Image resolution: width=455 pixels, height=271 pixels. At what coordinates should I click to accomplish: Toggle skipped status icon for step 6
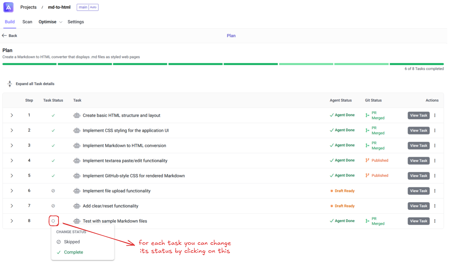tap(53, 191)
